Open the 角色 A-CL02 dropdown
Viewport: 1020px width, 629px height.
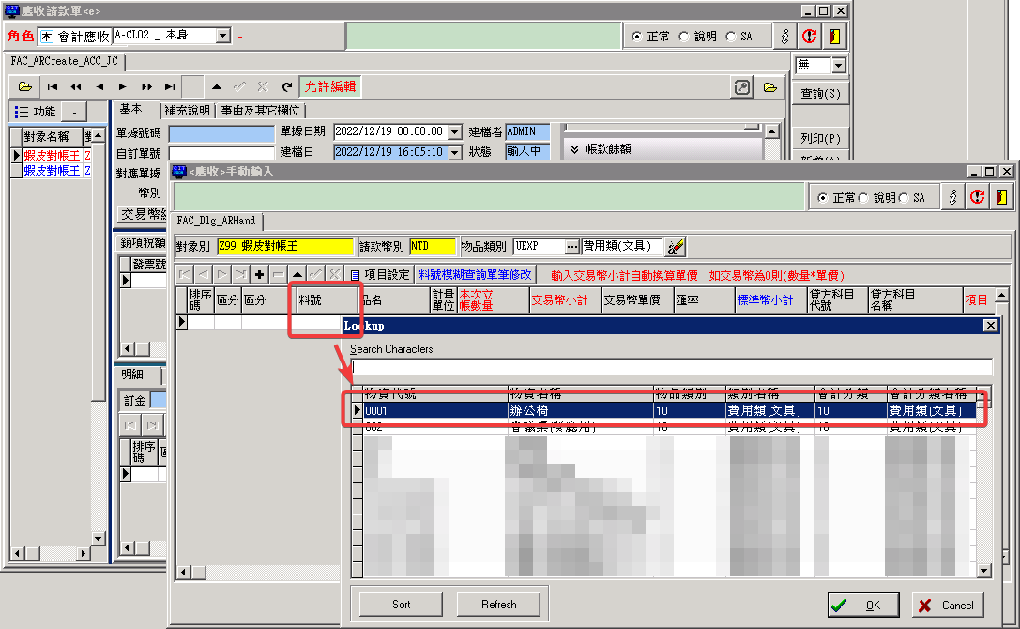(222, 36)
